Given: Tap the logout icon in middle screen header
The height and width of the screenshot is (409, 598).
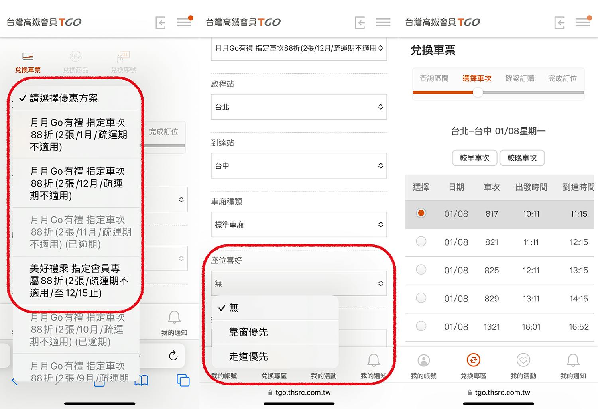Looking at the screenshot, I should tap(360, 22).
